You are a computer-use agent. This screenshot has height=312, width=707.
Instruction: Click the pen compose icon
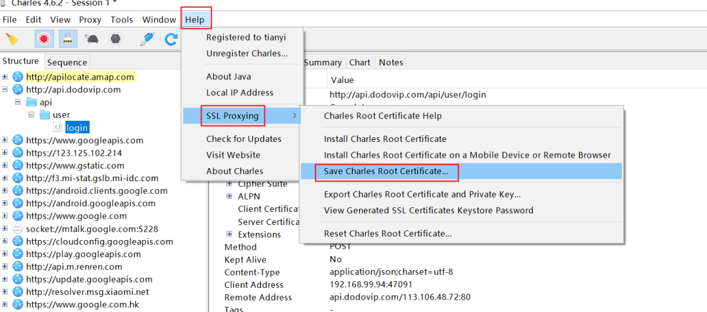click(x=147, y=39)
